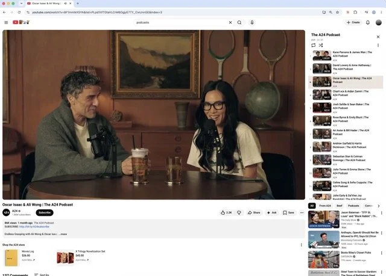Open the account avatar menu

[x=378, y=22]
